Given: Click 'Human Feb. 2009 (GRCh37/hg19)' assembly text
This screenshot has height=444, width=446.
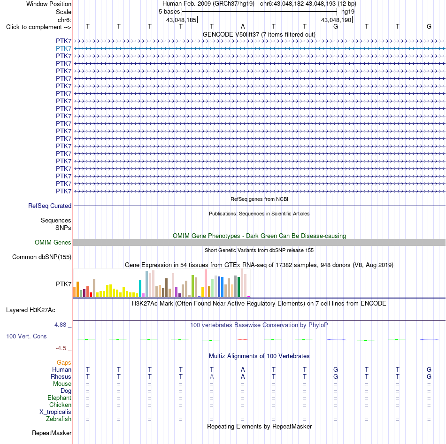Looking at the screenshot, I should pos(208,4).
